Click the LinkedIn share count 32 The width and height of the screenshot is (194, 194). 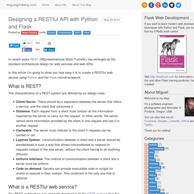[49, 43]
